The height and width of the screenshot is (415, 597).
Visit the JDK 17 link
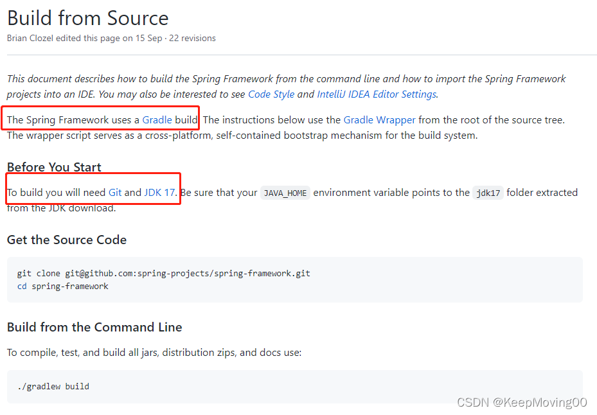(159, 192)
